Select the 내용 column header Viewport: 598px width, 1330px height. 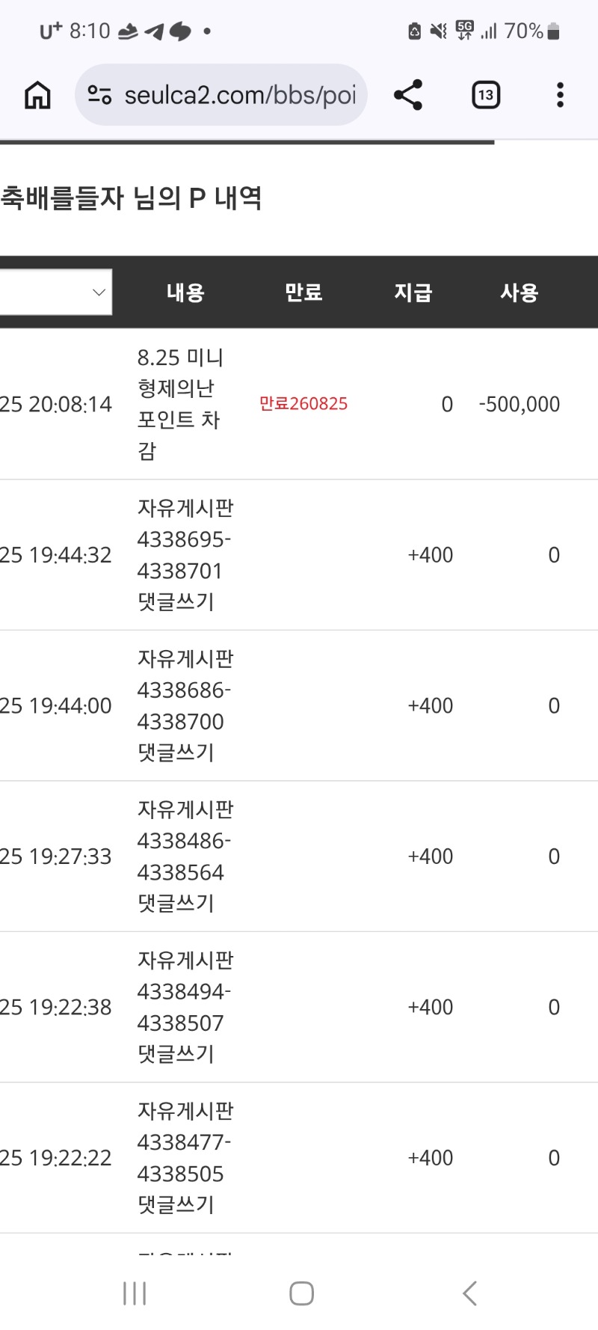[185, 292]
